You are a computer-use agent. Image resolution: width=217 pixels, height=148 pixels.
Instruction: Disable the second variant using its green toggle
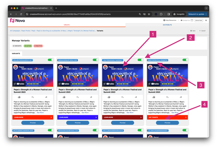[x=95, y=60]
